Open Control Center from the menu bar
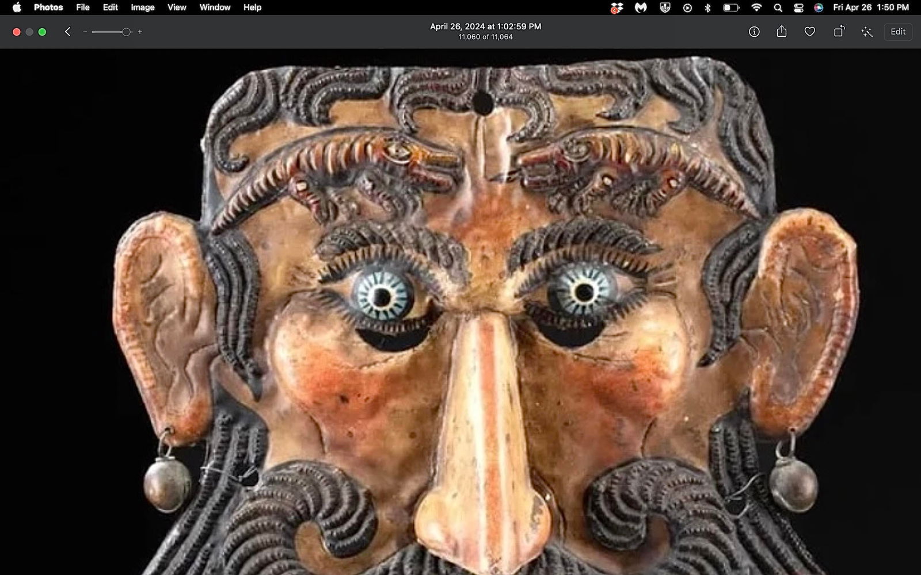The image size is (921, 575). click(797, 8)
